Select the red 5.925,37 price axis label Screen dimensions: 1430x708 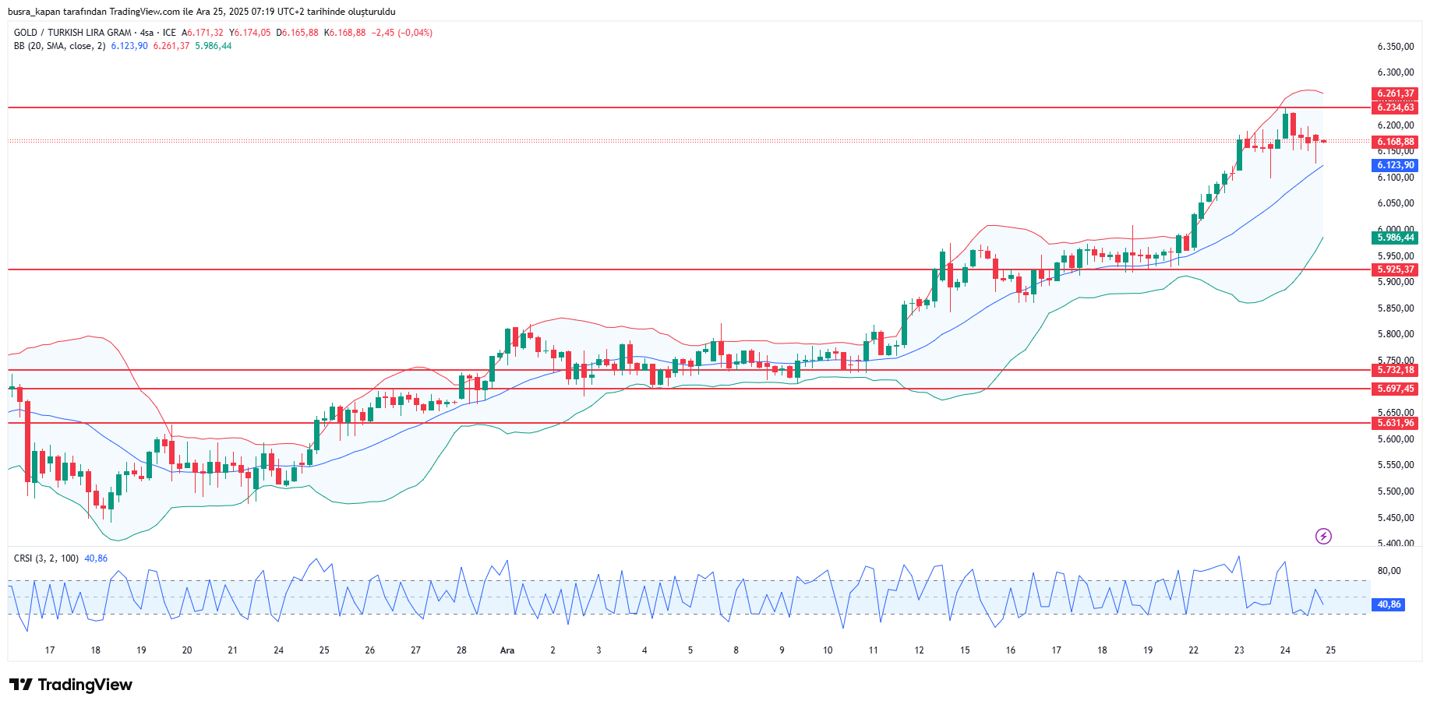pyautogui.click(x=1394, y=269)
